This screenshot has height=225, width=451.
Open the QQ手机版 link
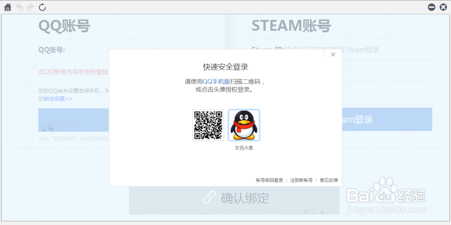click(216, 82)
